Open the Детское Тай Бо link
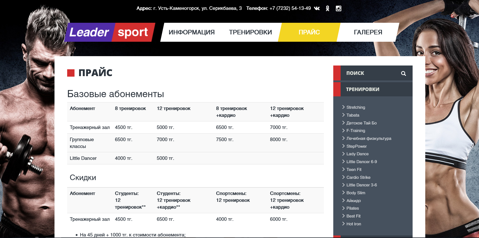 [x=361, y=123]
